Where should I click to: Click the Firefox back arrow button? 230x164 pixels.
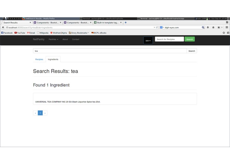point(3,27)
